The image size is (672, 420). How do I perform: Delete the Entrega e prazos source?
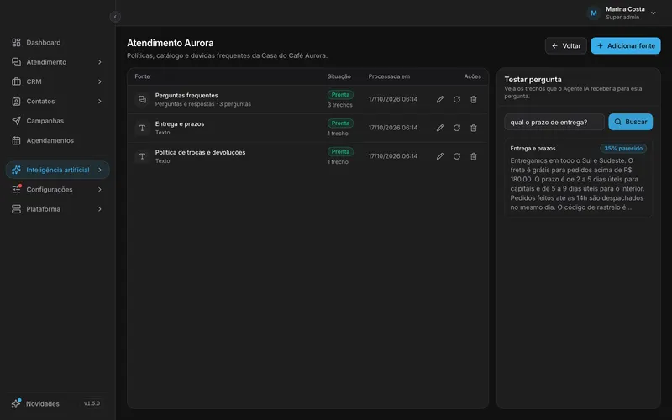coord(474,128)
